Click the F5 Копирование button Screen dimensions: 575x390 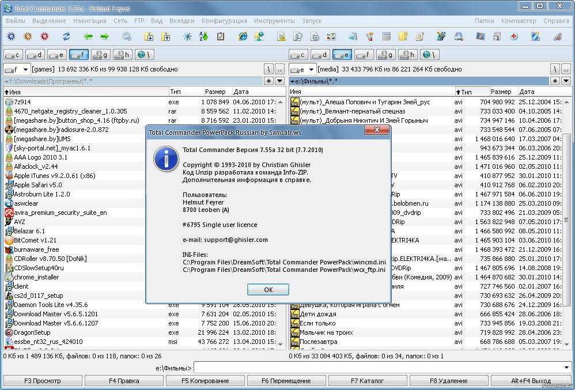pos(205,381)
